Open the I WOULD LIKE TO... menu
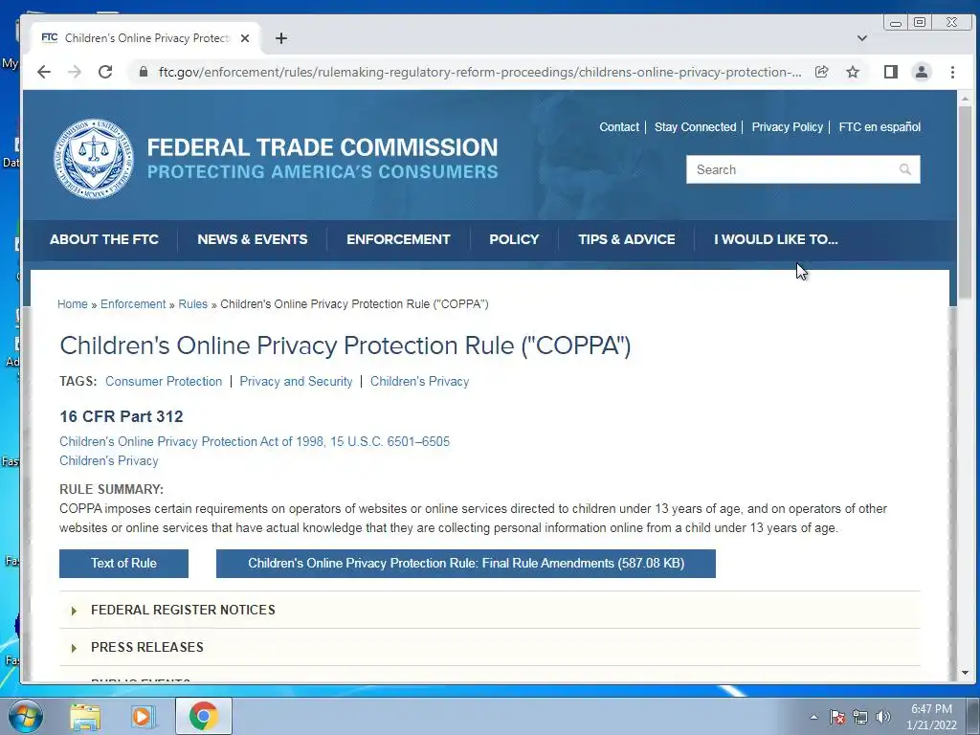This screenshot has height=735, width=980. point(775,239)
